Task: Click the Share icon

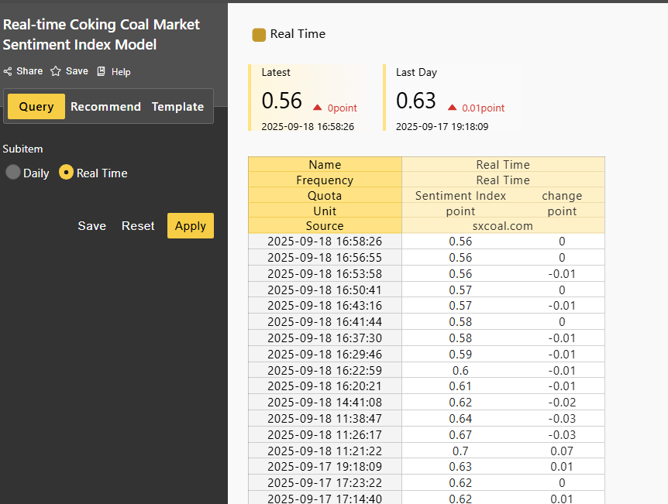Action: [x=8, y=71]
